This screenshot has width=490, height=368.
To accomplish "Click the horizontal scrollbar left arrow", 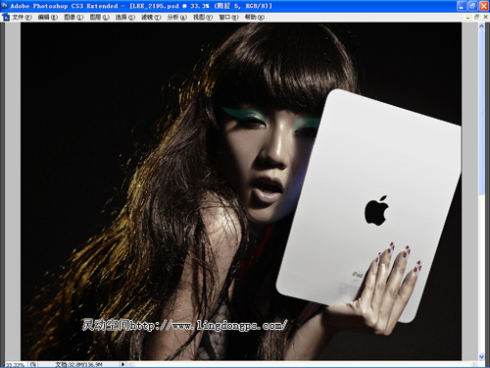I will click(130, 364).
